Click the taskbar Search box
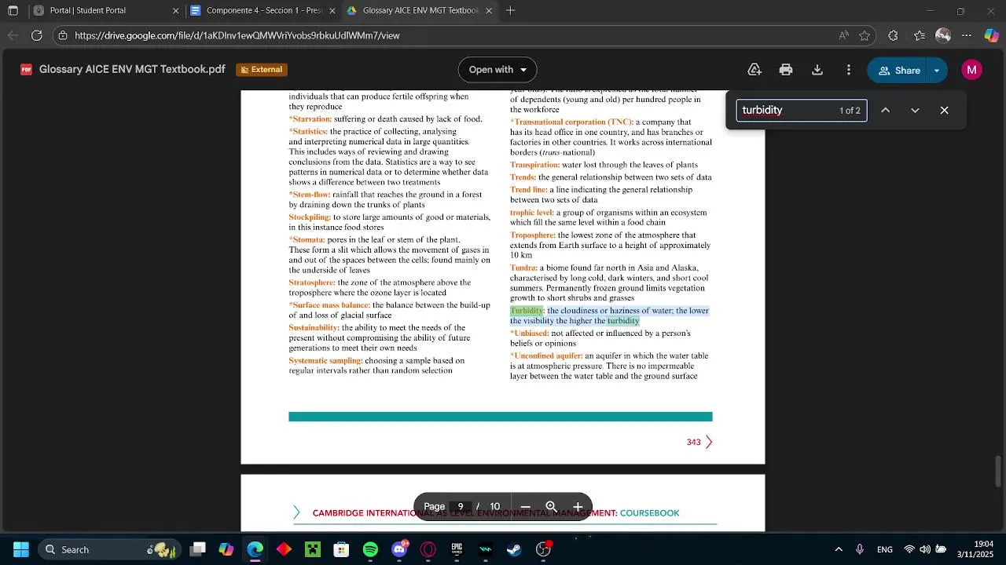 click(109, 549)
